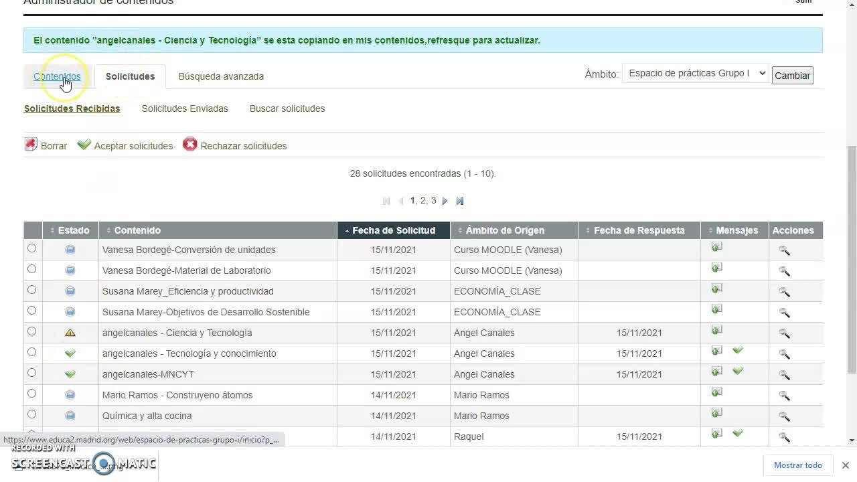Open magnifier for Vanesa Bordegé-Material de Laboratorio
This screenshot has width=857, height=482.
pyautogui.click(x=784, y=271)
